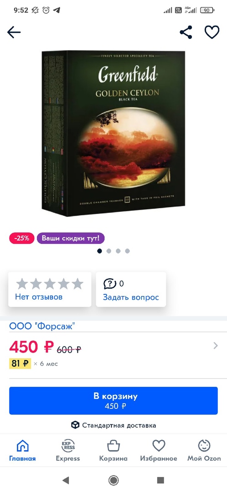Open the ООО "Форсаж" seller link
The image size is (227, 494).
(42, 326)
